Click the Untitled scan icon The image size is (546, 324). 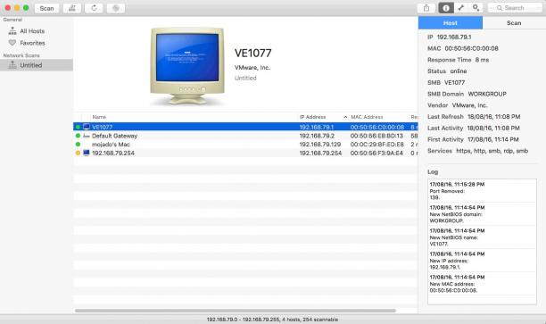[12, 65]
